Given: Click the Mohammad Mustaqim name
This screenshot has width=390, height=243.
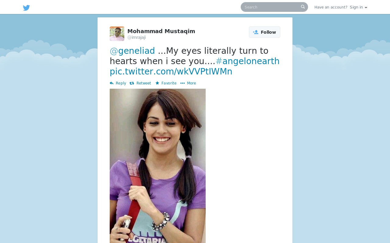Looking at the screenshot, I should pos(161,31).
